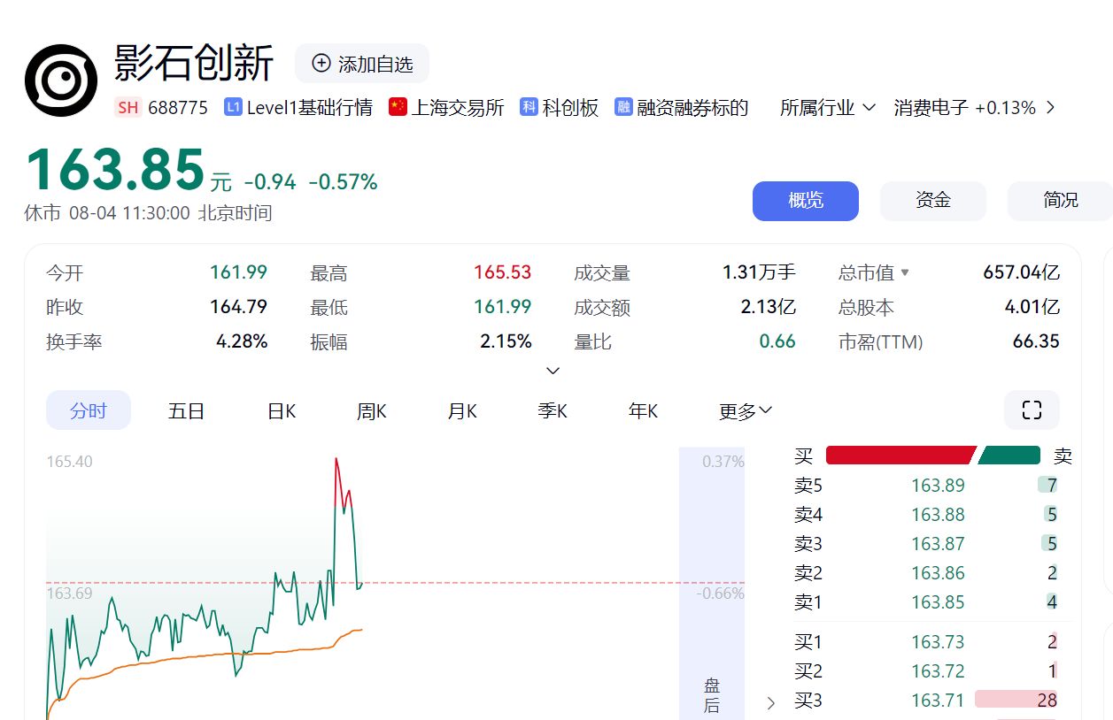Viewport: 1113px width, 720px height.
Task: Click the 盘后 after-hours chart section
Action: [x=712, y=694]
